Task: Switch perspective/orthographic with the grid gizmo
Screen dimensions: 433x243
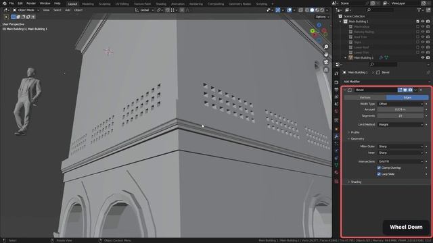Action: (x=326, y=70)
